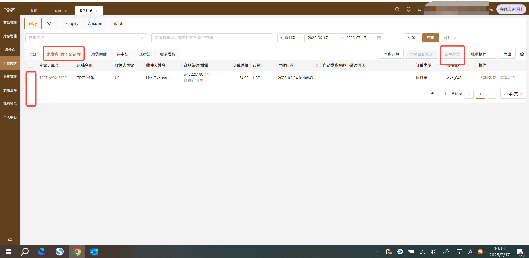Open 海外仓 in sidebar
529x258 pixels.
[10, 50]
